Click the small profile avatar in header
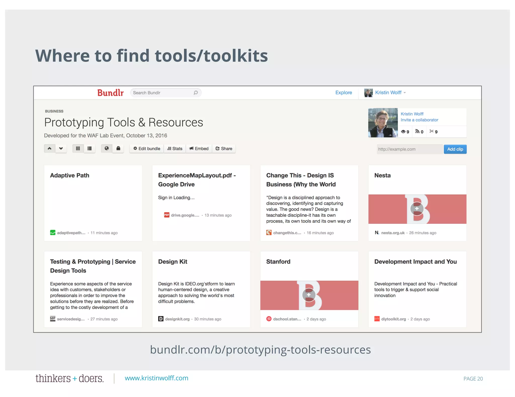 (368, 93)
